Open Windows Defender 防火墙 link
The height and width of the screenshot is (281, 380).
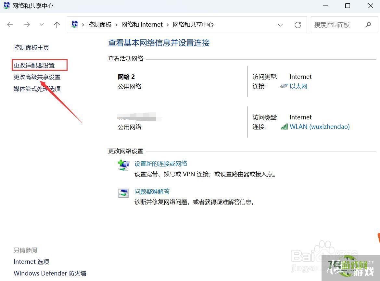pos(50,273)
